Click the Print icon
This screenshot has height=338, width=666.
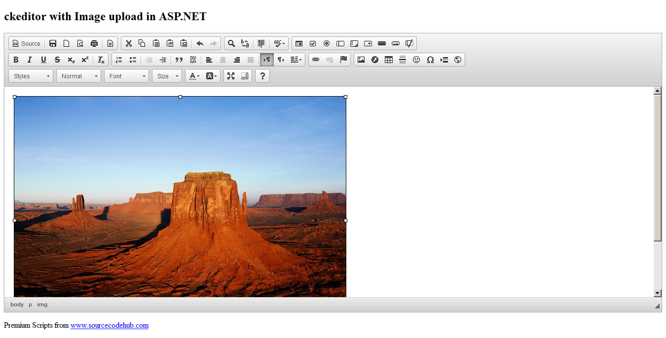pyautogui.click(x=94, y=43)
